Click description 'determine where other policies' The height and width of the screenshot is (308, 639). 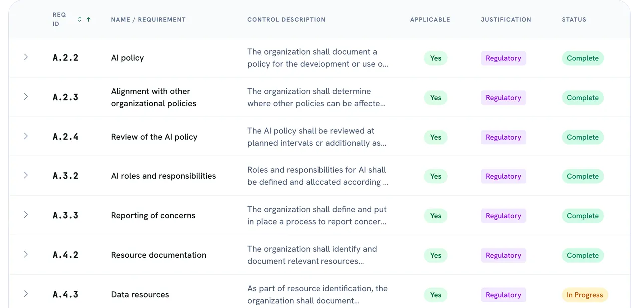pos(317,97)
